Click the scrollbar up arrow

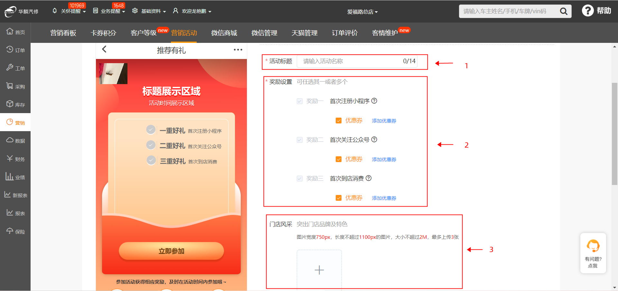point(614,47)
